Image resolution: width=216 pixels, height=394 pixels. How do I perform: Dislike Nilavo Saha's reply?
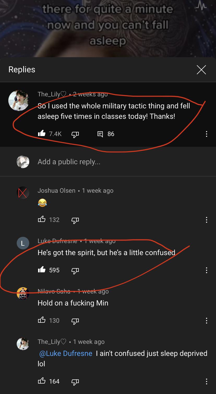75,321
